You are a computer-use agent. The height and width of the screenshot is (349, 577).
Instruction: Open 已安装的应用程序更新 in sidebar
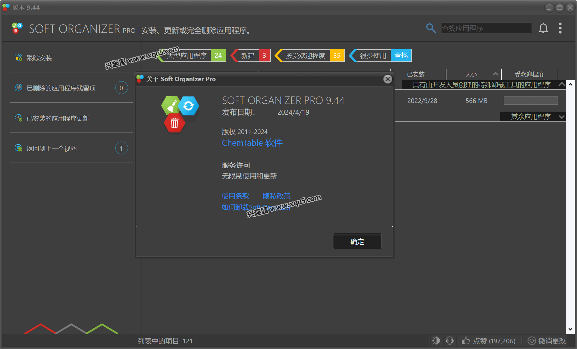(x=71, y=118)
